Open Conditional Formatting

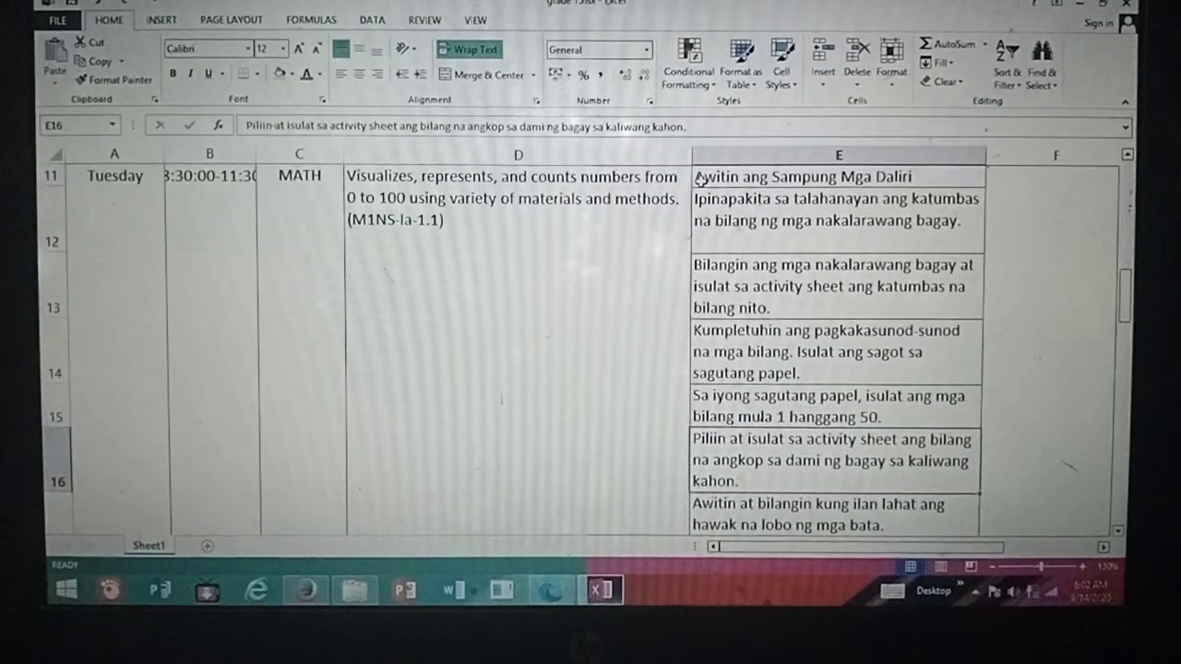pos(688,64)
